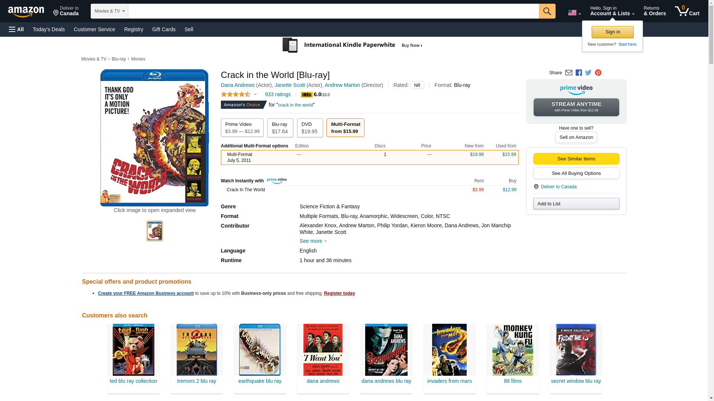
Task: Share on Pinterest icon
Action: (598, 73)
